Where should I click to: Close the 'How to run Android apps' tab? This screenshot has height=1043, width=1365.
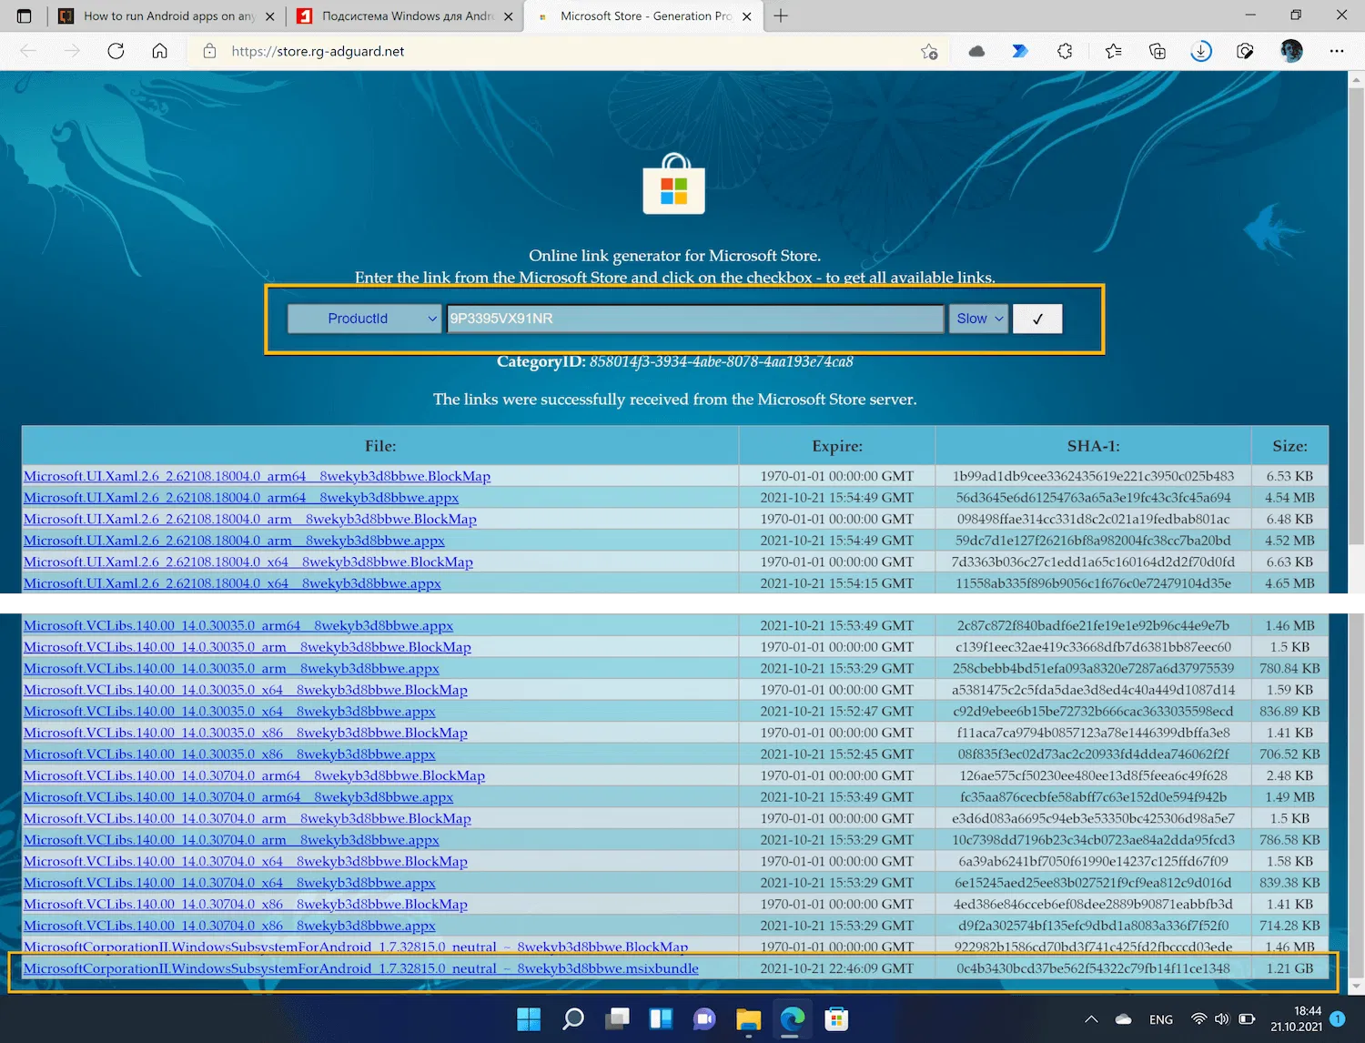[269, 16]
